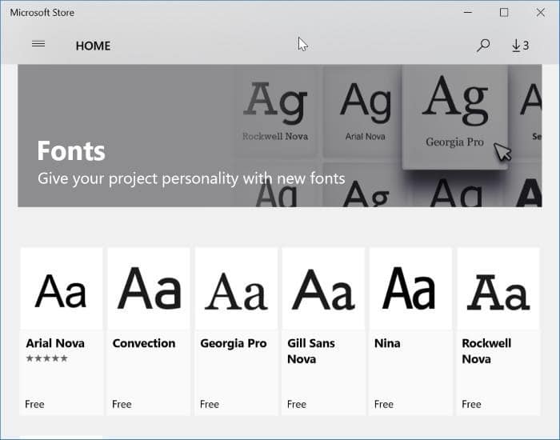Click Free price under Convection
Image resolution: width=560 pixels, height=440 pixels.
(x=122, y=404)
